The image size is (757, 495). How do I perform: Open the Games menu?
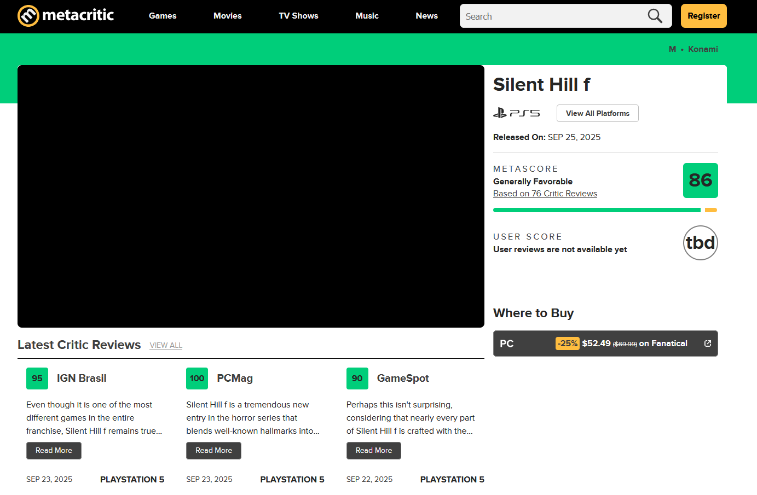click(163, 16)
